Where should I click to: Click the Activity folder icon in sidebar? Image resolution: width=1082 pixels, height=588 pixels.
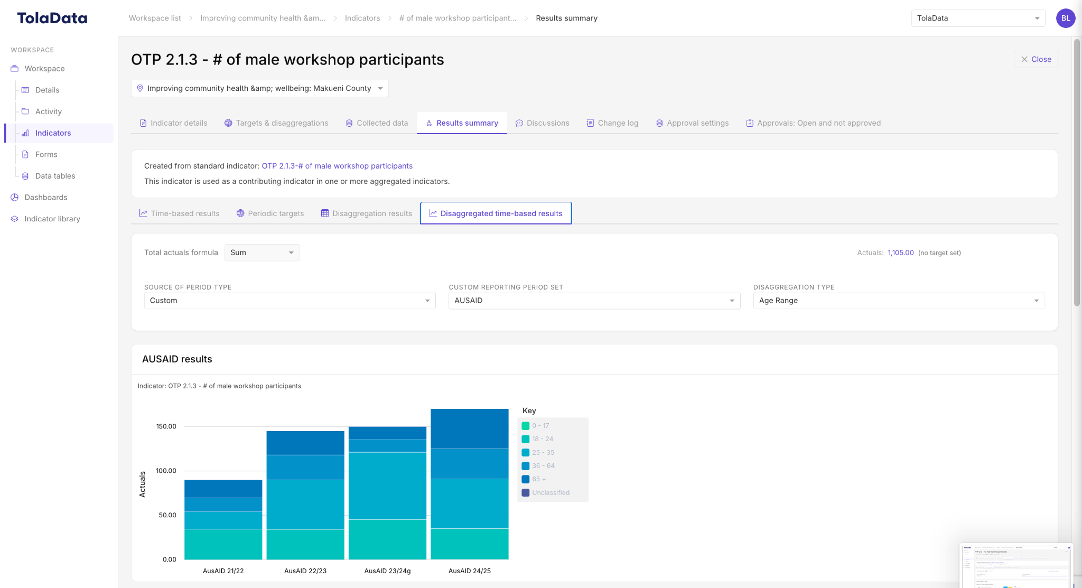pyautogui.click(x=25, y=111)
